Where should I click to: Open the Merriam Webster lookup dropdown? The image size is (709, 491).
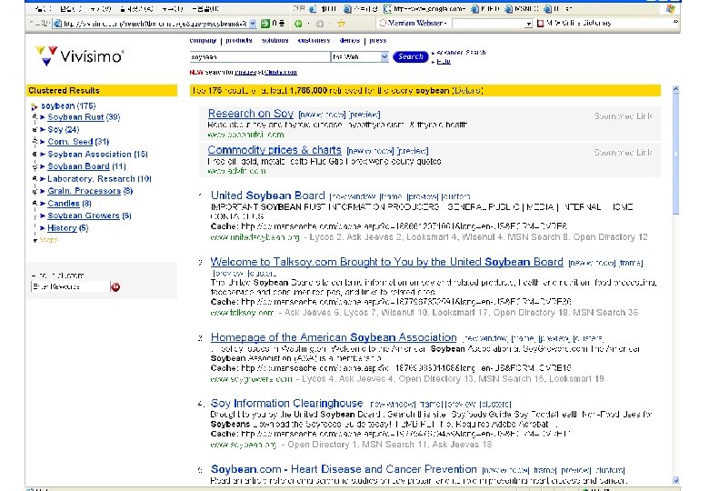(x=528, y=24)
